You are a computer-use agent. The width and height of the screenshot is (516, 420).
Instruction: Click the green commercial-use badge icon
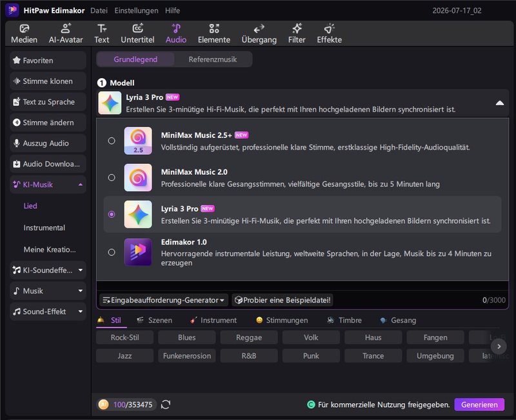coord(311,405)
